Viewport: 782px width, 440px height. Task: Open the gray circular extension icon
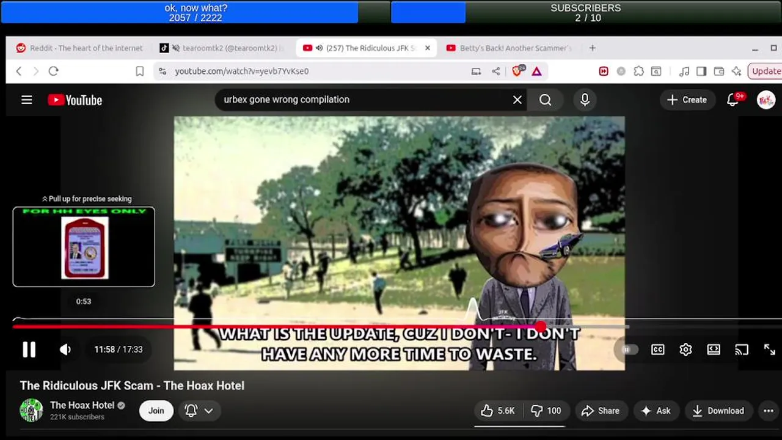pyautogui.click(x=621, y=71)
